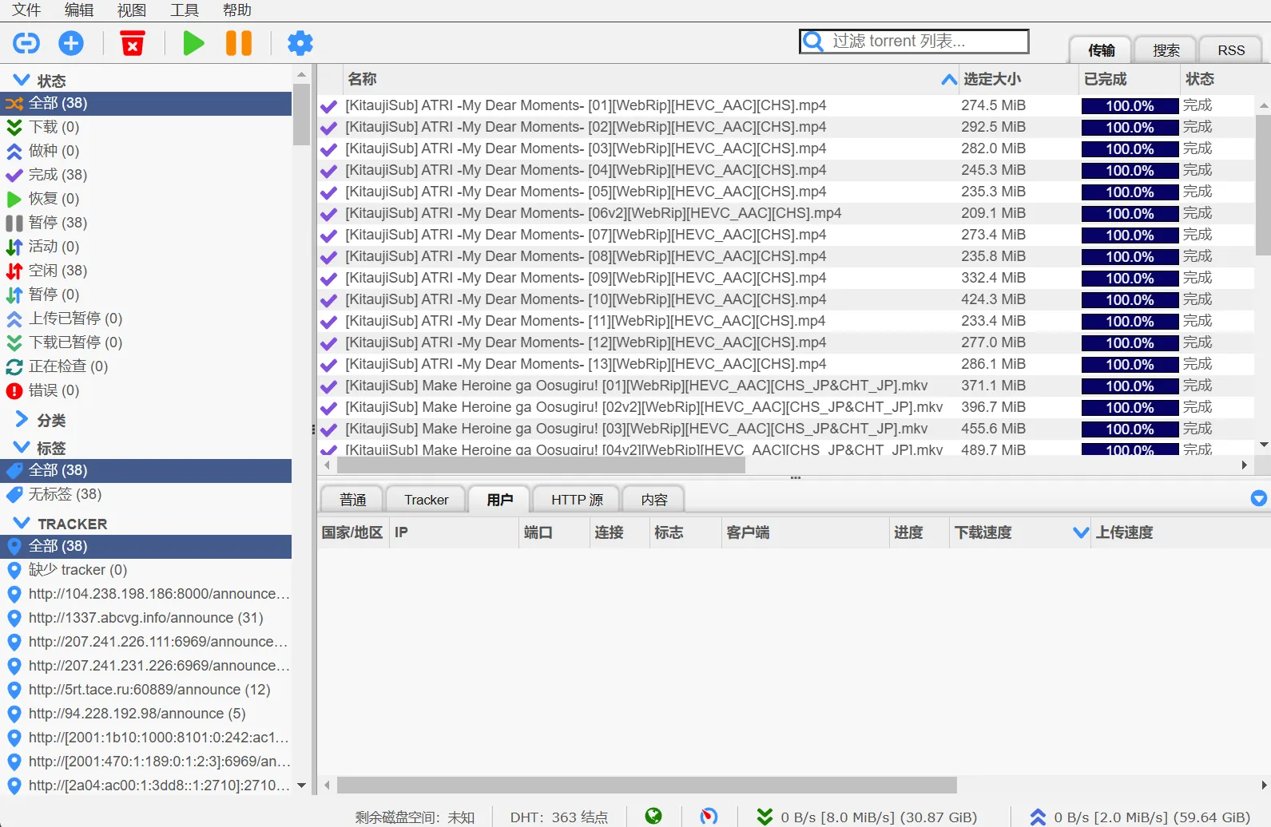Click DHT: 363 结点 status text
The image size is (1271, 827).
tap(558, 817)
